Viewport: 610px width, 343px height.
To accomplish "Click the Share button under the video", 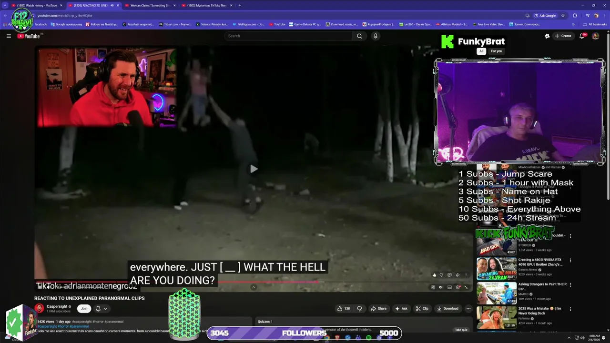I will (x=378, y=308).
